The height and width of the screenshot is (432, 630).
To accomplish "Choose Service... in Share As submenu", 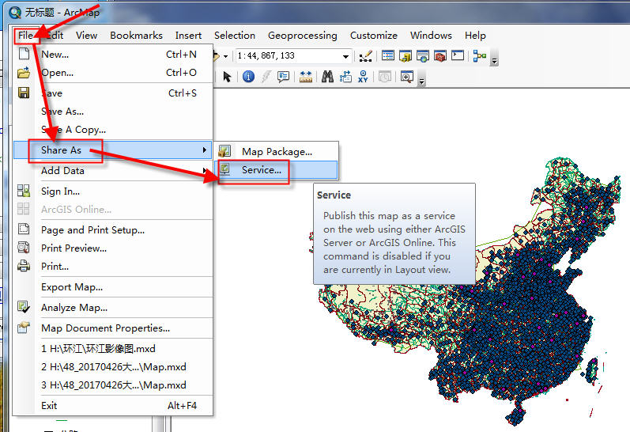I will coord(277,170).
